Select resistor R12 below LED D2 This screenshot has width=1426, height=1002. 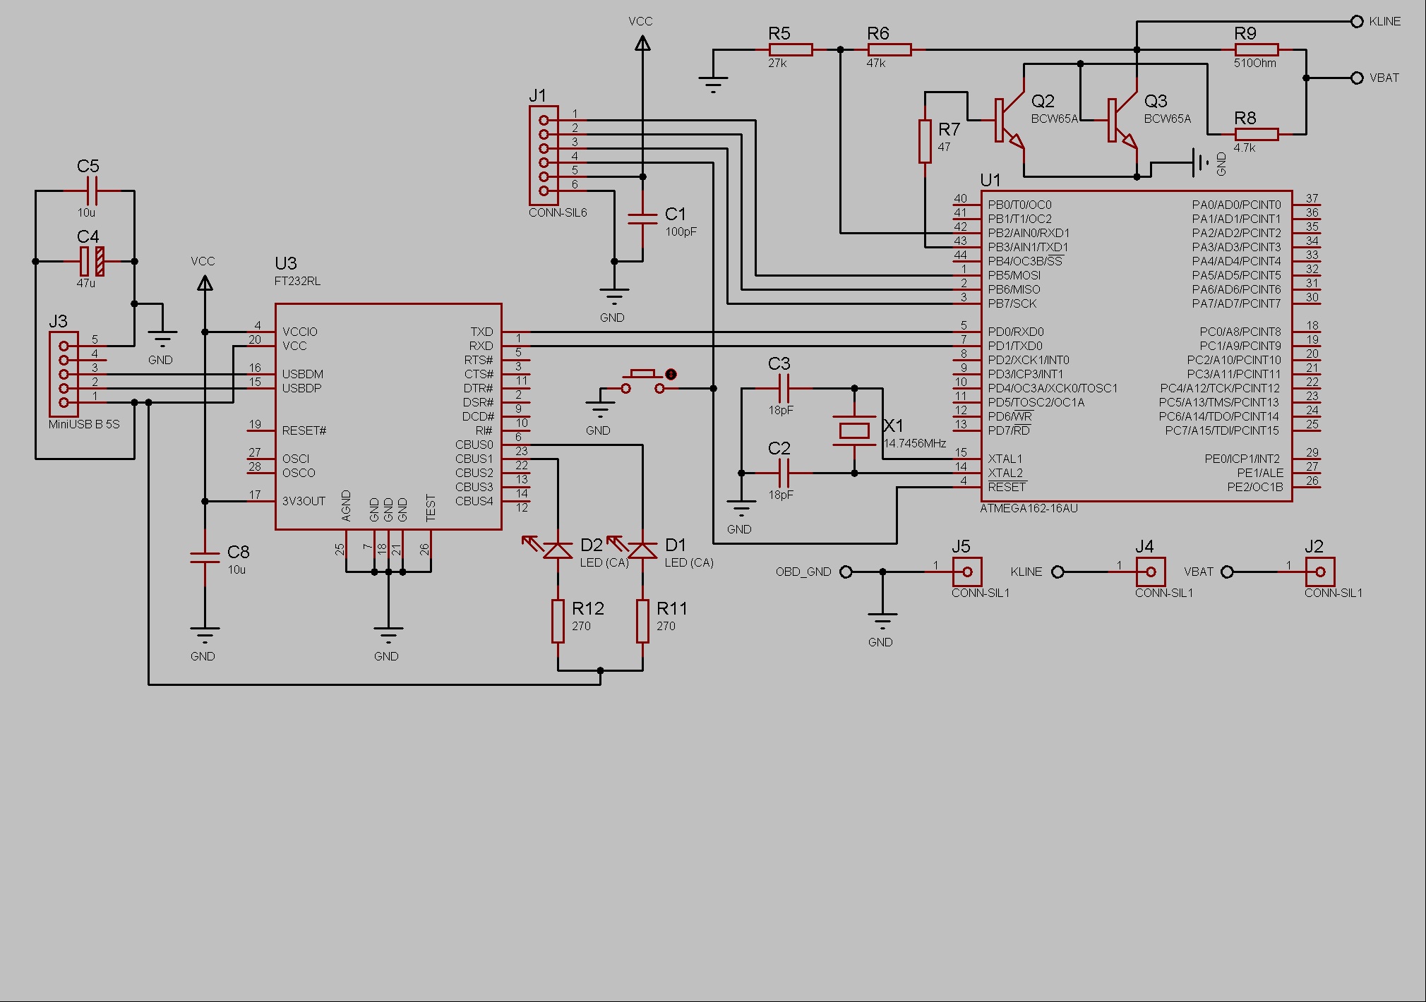pyautogui.click(x=558, y=621)
